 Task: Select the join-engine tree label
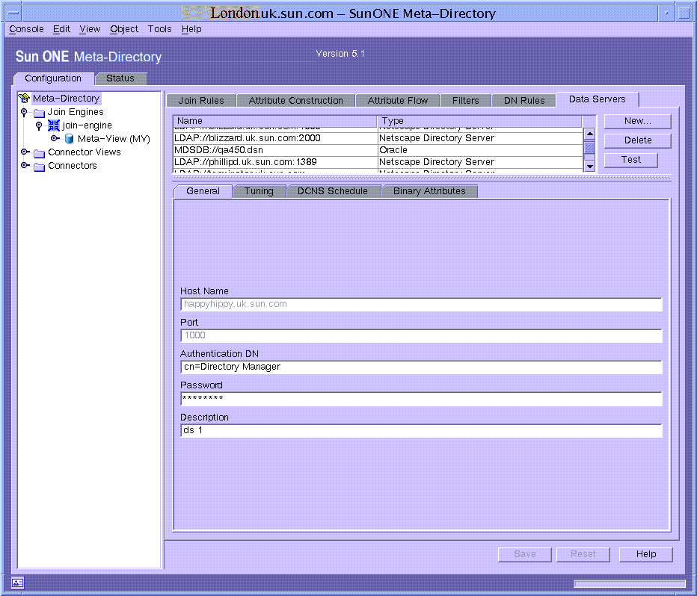click(87, 125)
